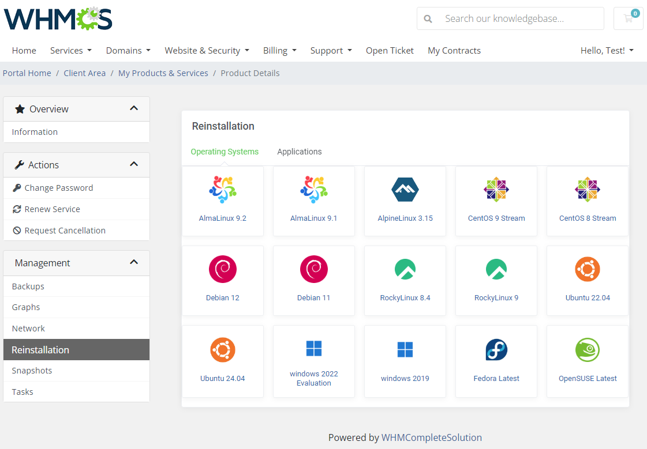Open My Products & Services breadcrumb
Viewport: 647px width, 449px height.
click(x=163, y=73)
